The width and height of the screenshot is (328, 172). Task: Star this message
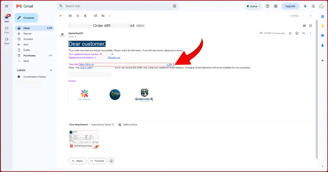(x=290, y=33)
